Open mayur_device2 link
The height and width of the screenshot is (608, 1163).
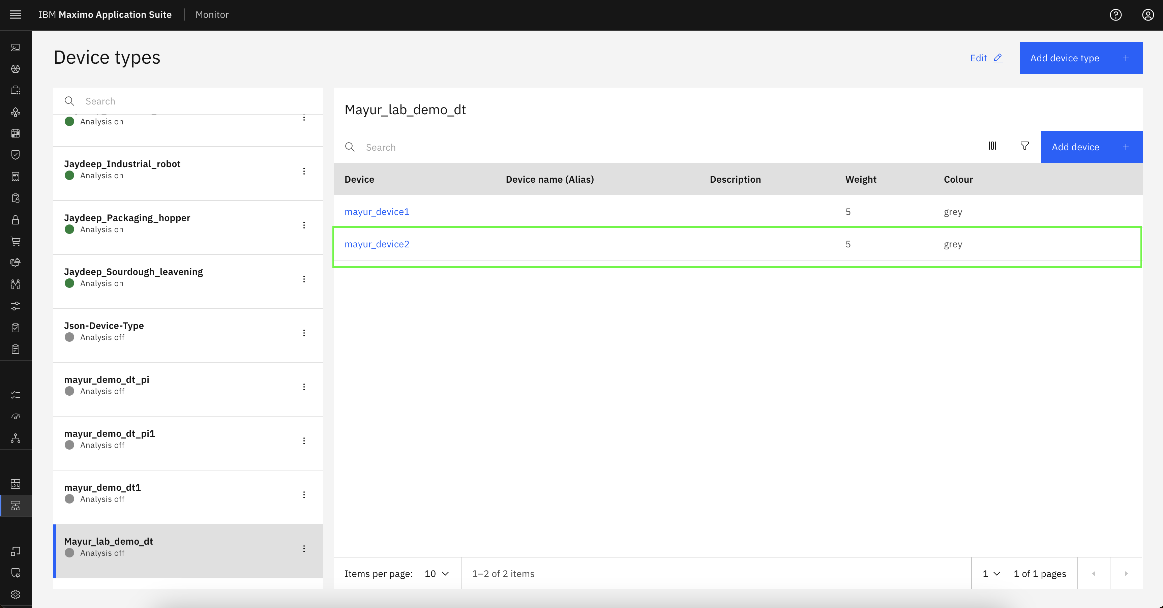tap(377, 244)
